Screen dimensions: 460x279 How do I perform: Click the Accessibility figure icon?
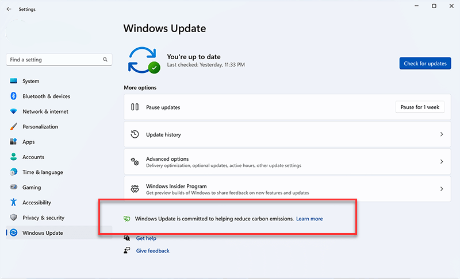click(13, 202)
